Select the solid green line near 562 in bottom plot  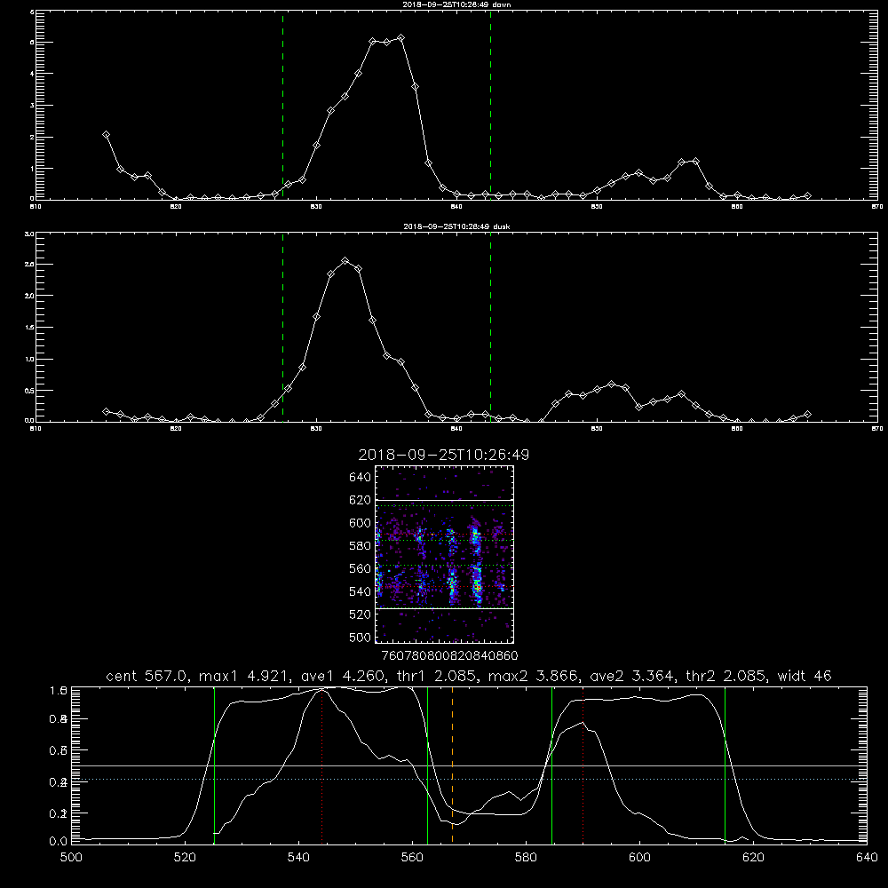pyautogui.click(x=428, y=765)
